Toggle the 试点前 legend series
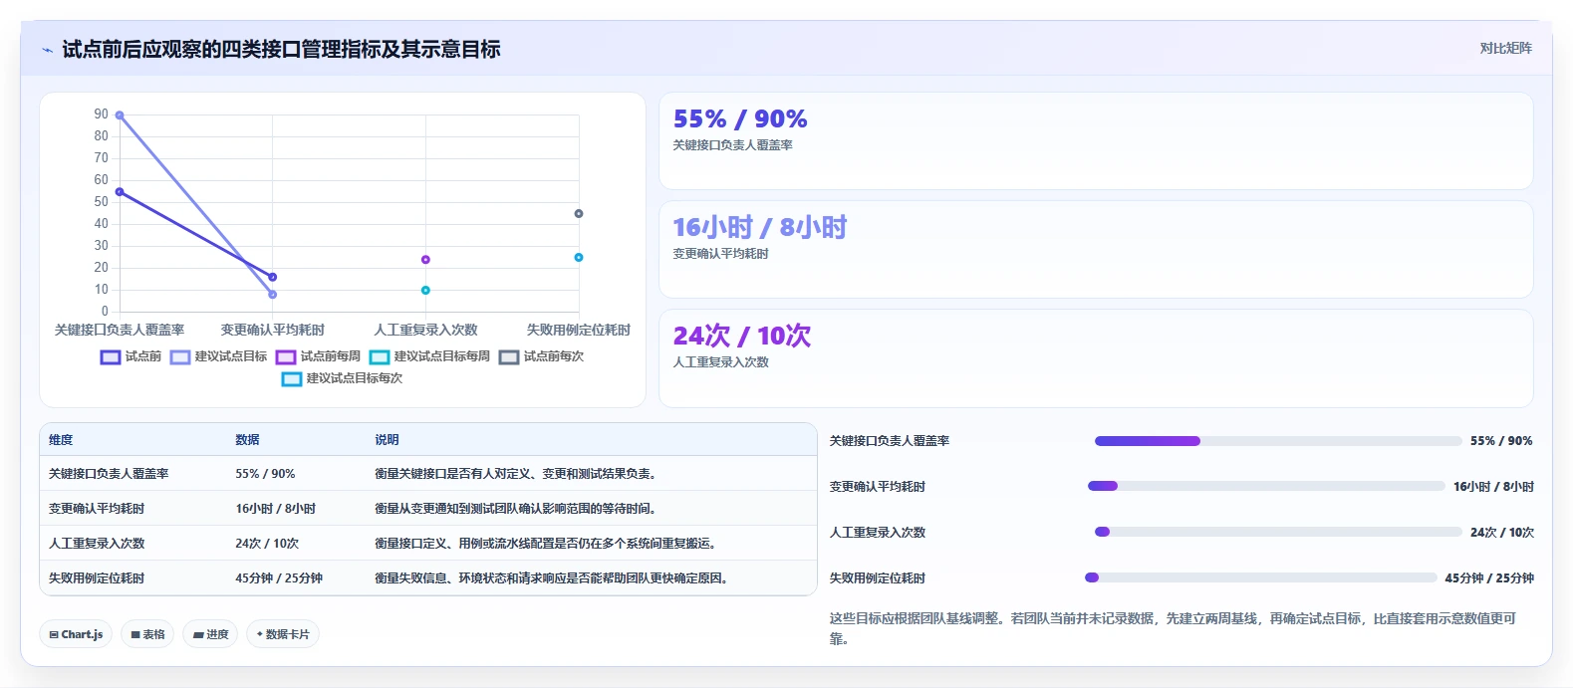1573x688 pixels. tap(131, 356)
